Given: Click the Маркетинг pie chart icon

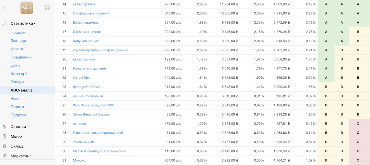Looking at the screenshot, I should click(4, 156).
